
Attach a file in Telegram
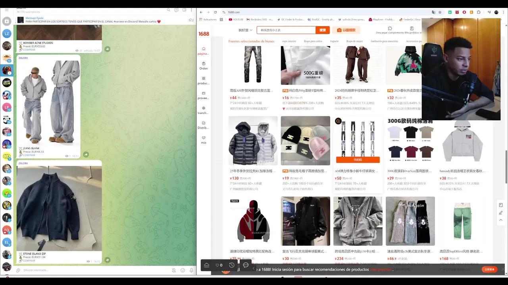pos(18,270)
